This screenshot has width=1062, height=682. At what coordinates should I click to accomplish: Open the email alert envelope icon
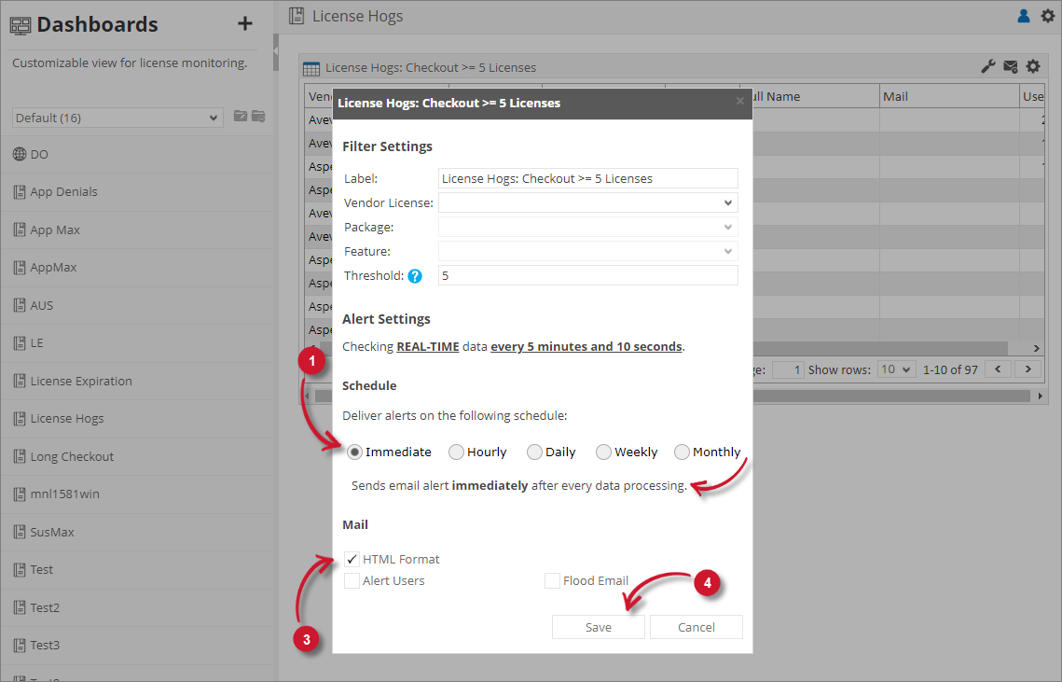1011,66
